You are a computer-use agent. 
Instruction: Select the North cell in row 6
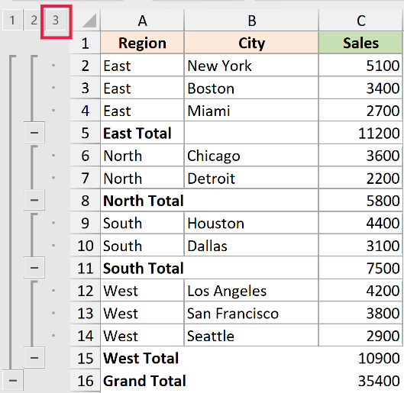(x=142, y=156)
